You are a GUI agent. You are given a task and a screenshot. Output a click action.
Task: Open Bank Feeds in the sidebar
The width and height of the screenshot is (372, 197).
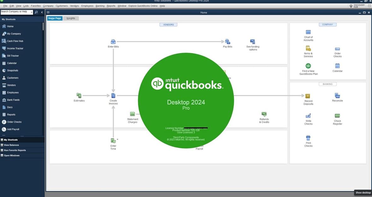[13, 100]
